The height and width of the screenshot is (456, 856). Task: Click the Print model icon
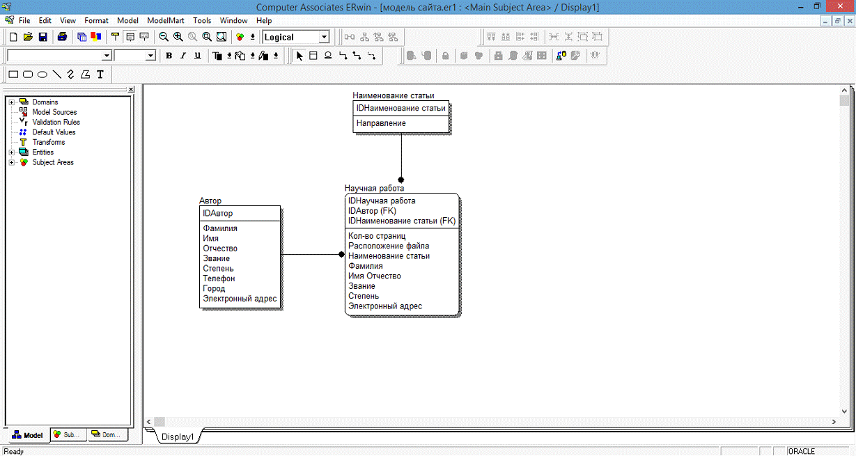63,37
